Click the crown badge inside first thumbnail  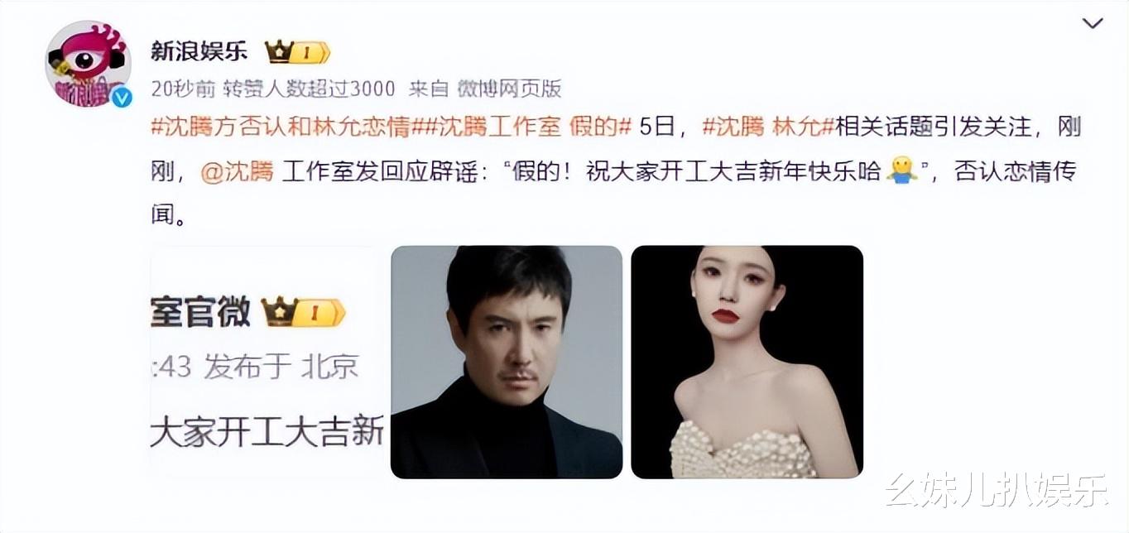click(x=303, y=313)
